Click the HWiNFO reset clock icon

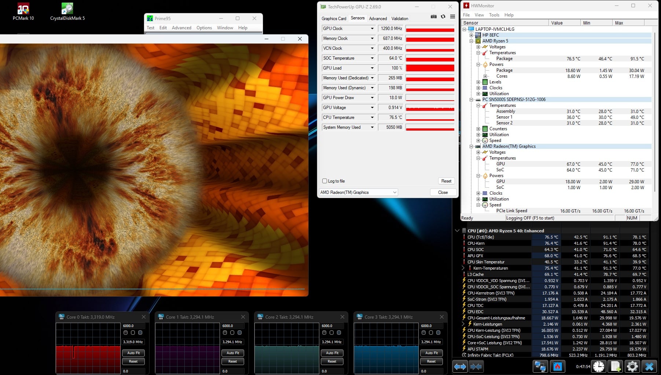point(599,366)
